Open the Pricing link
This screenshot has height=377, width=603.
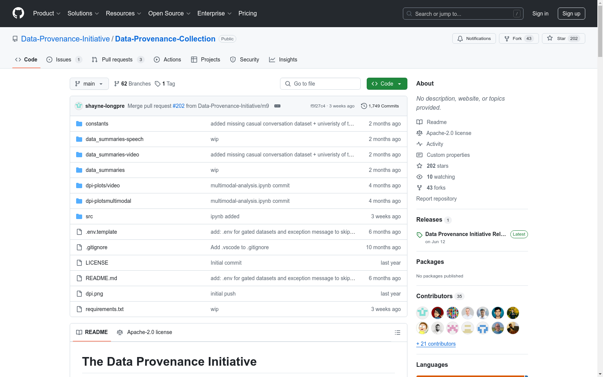click(248, 14)
